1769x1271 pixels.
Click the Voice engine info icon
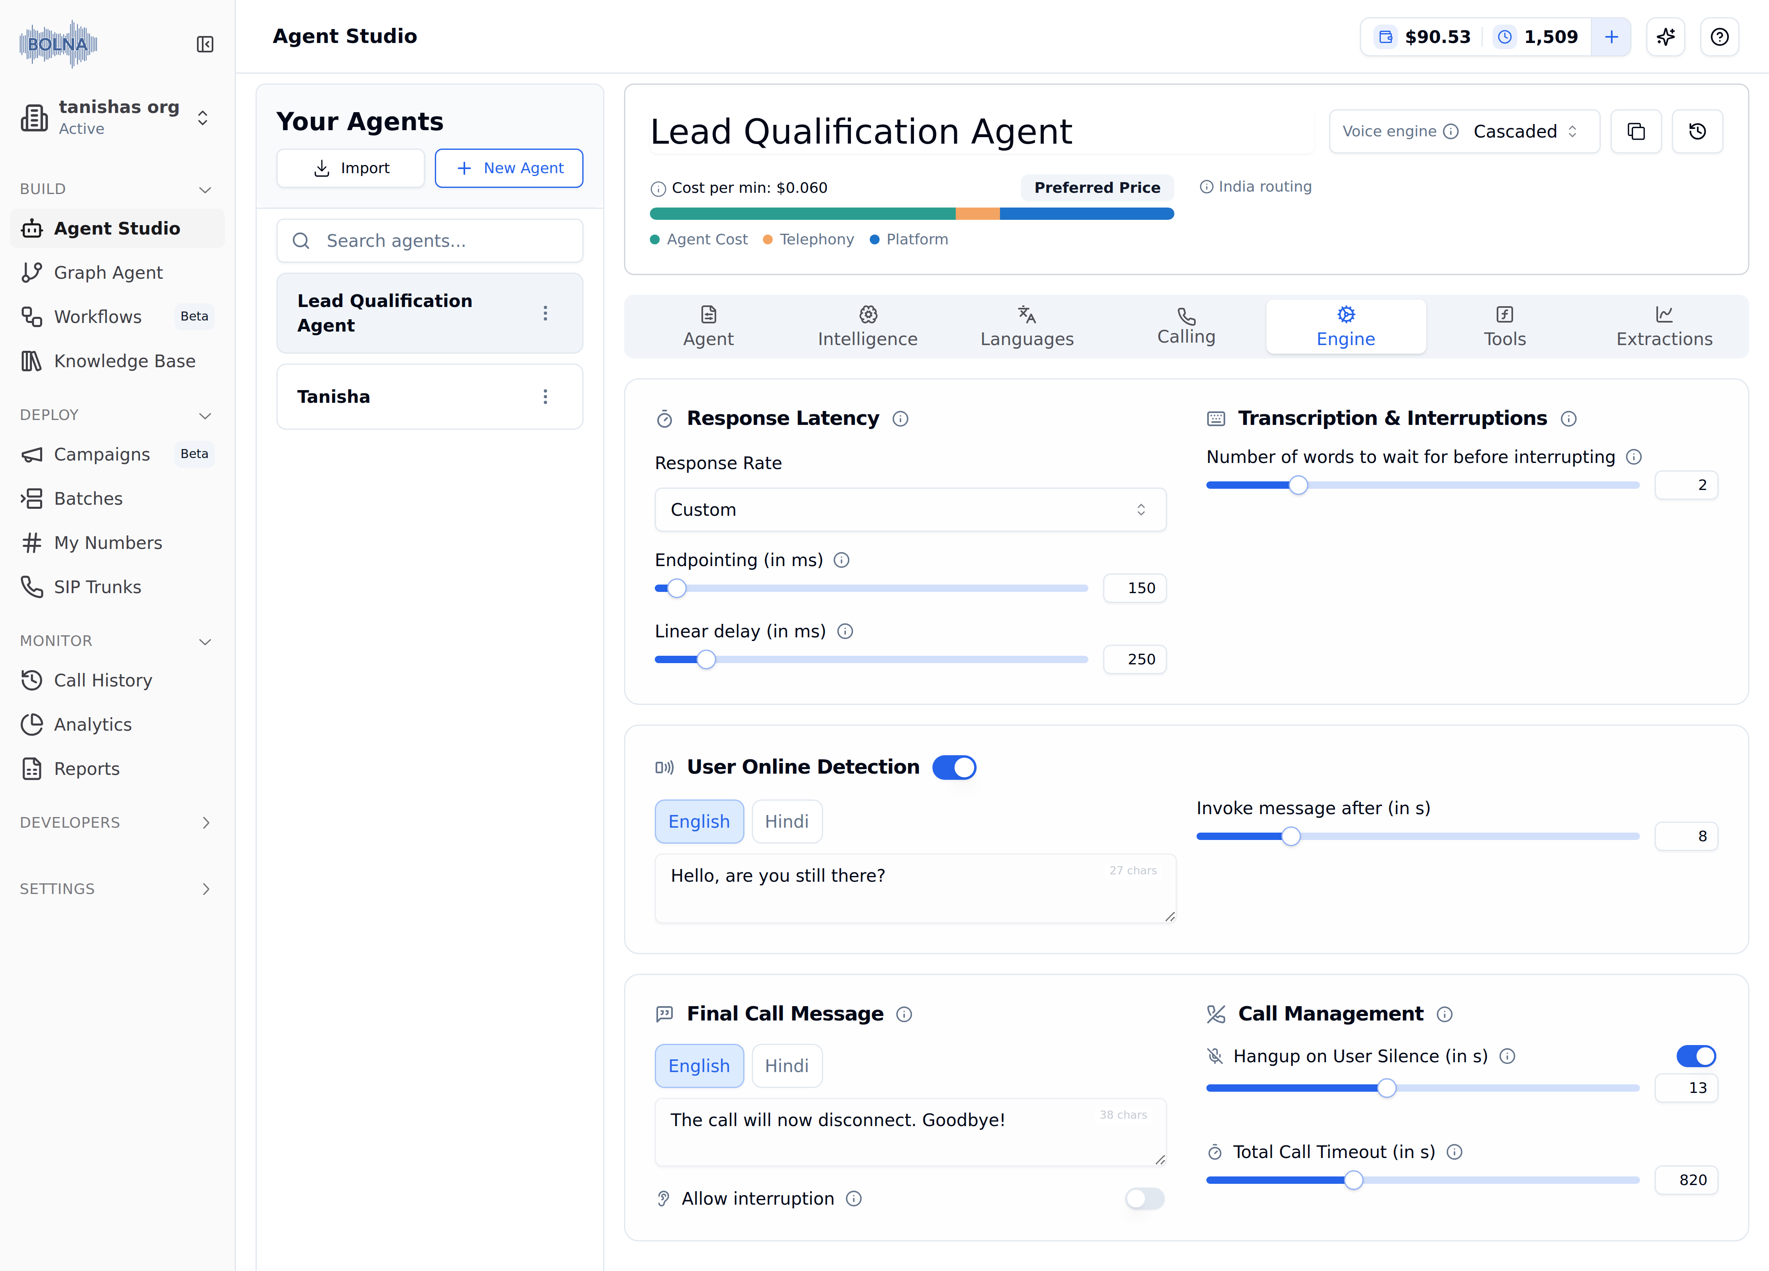[x=1451, y=131]
